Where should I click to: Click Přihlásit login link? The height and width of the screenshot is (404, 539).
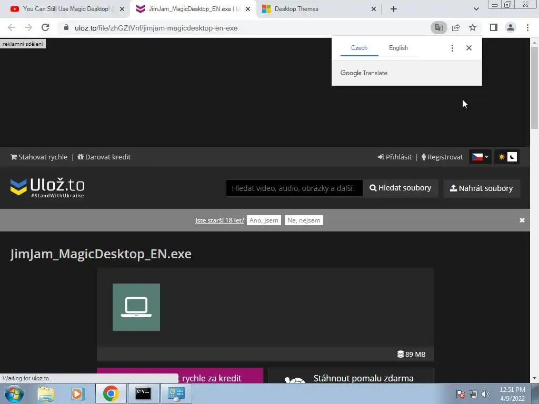pyautogui.click(x=395, y=157)
